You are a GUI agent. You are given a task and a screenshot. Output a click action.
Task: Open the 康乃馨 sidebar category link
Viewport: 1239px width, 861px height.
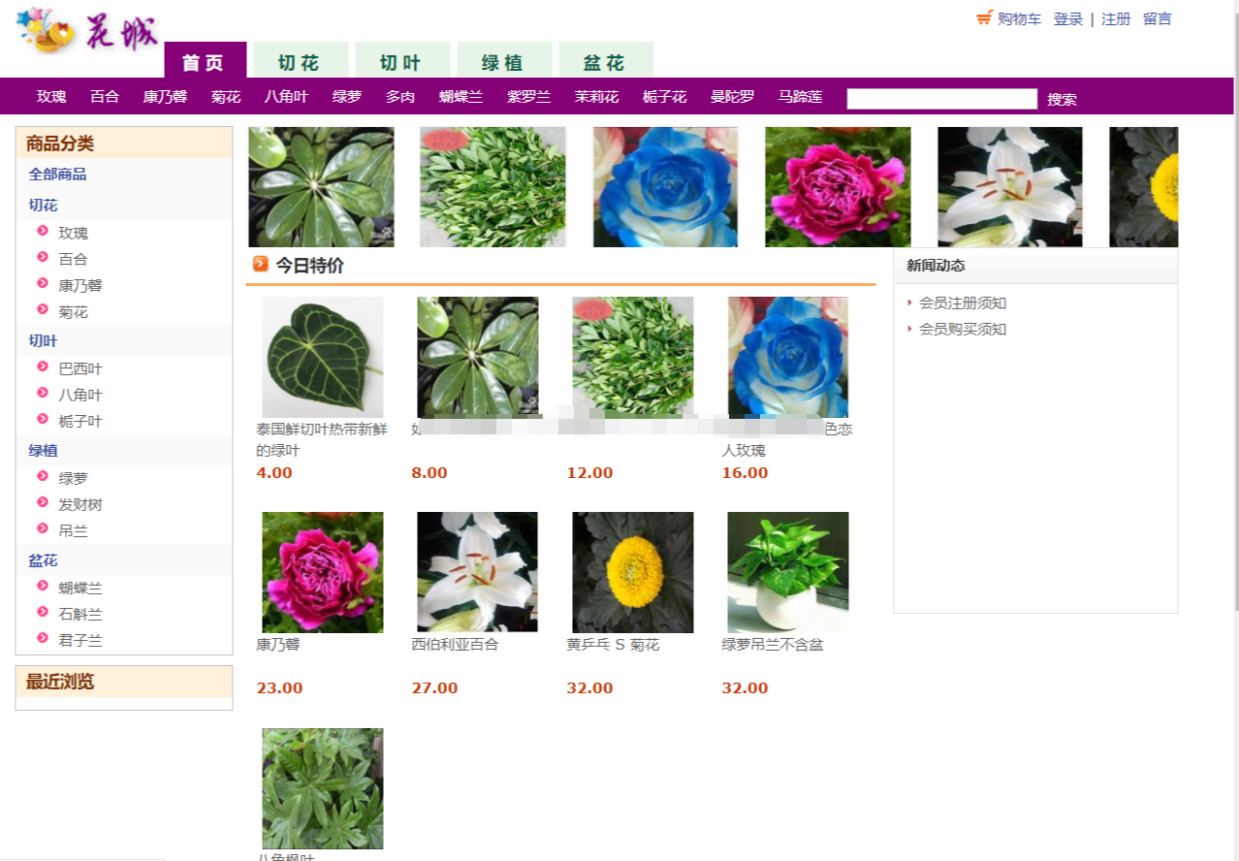coord(80,286)
